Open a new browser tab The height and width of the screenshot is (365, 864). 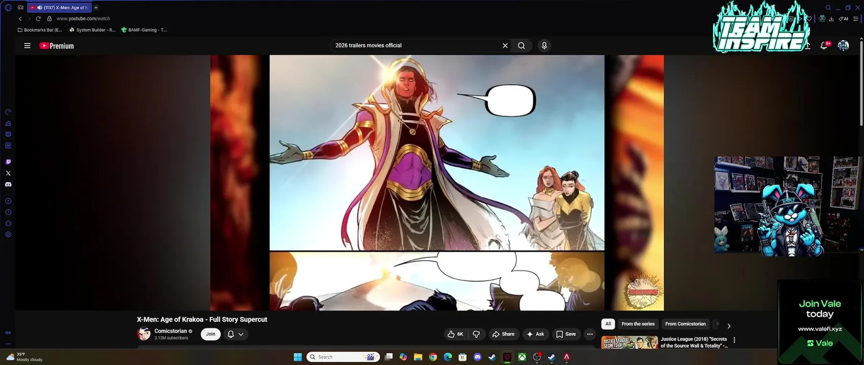[96, 8]
